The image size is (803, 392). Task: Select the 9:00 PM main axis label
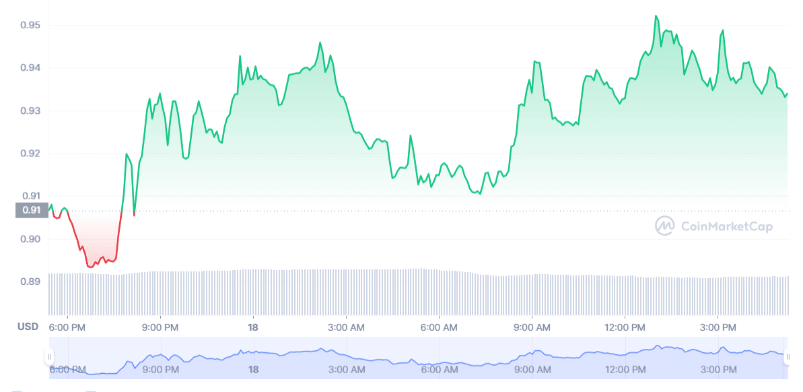[161, 327]
